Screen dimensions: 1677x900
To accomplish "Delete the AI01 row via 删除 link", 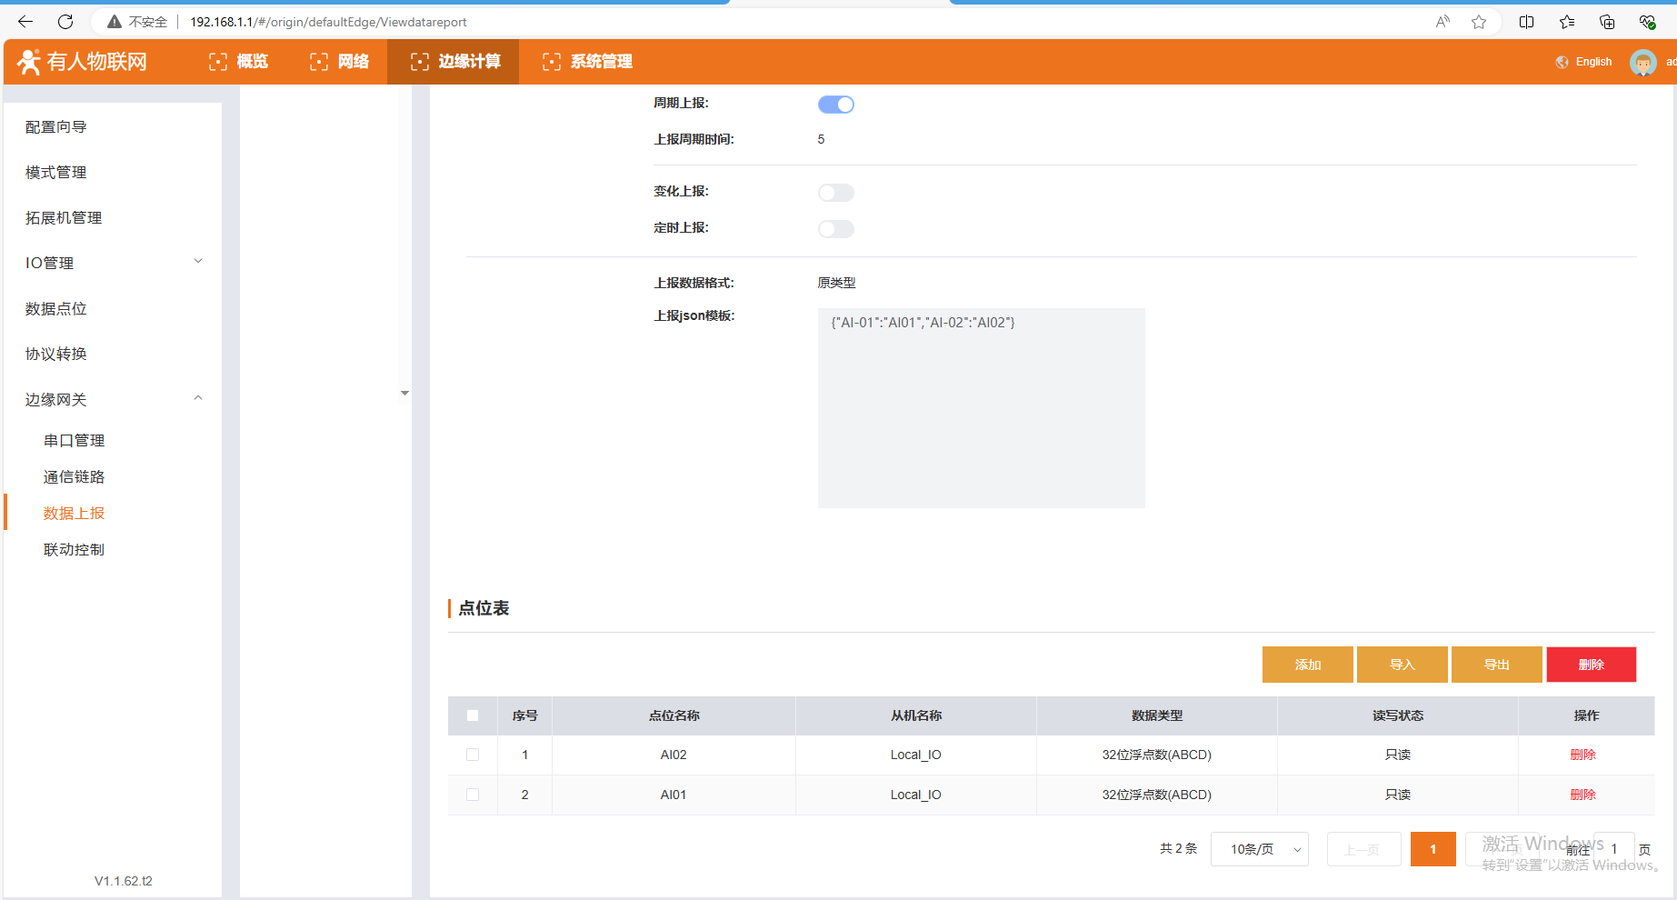I will (1582, 795).
